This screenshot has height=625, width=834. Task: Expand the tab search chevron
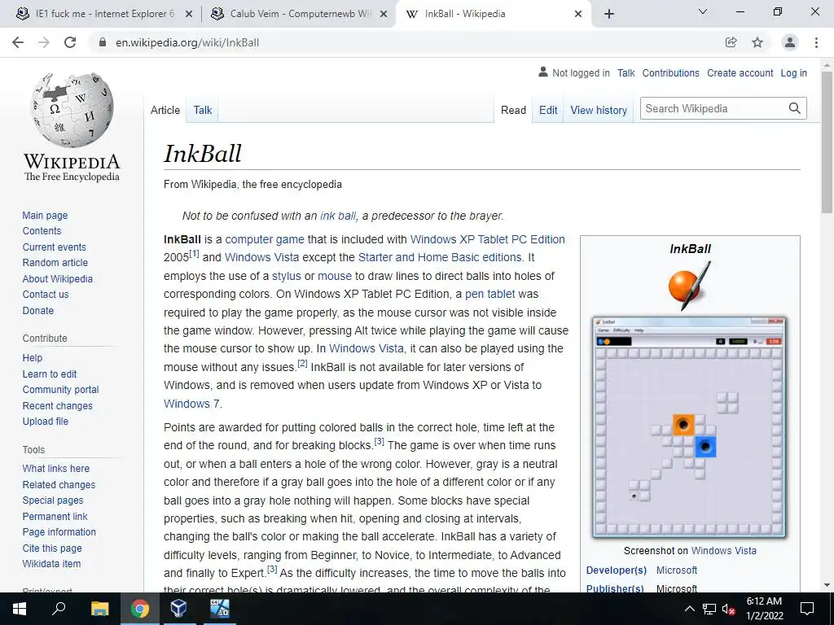(x=703, y=11)
